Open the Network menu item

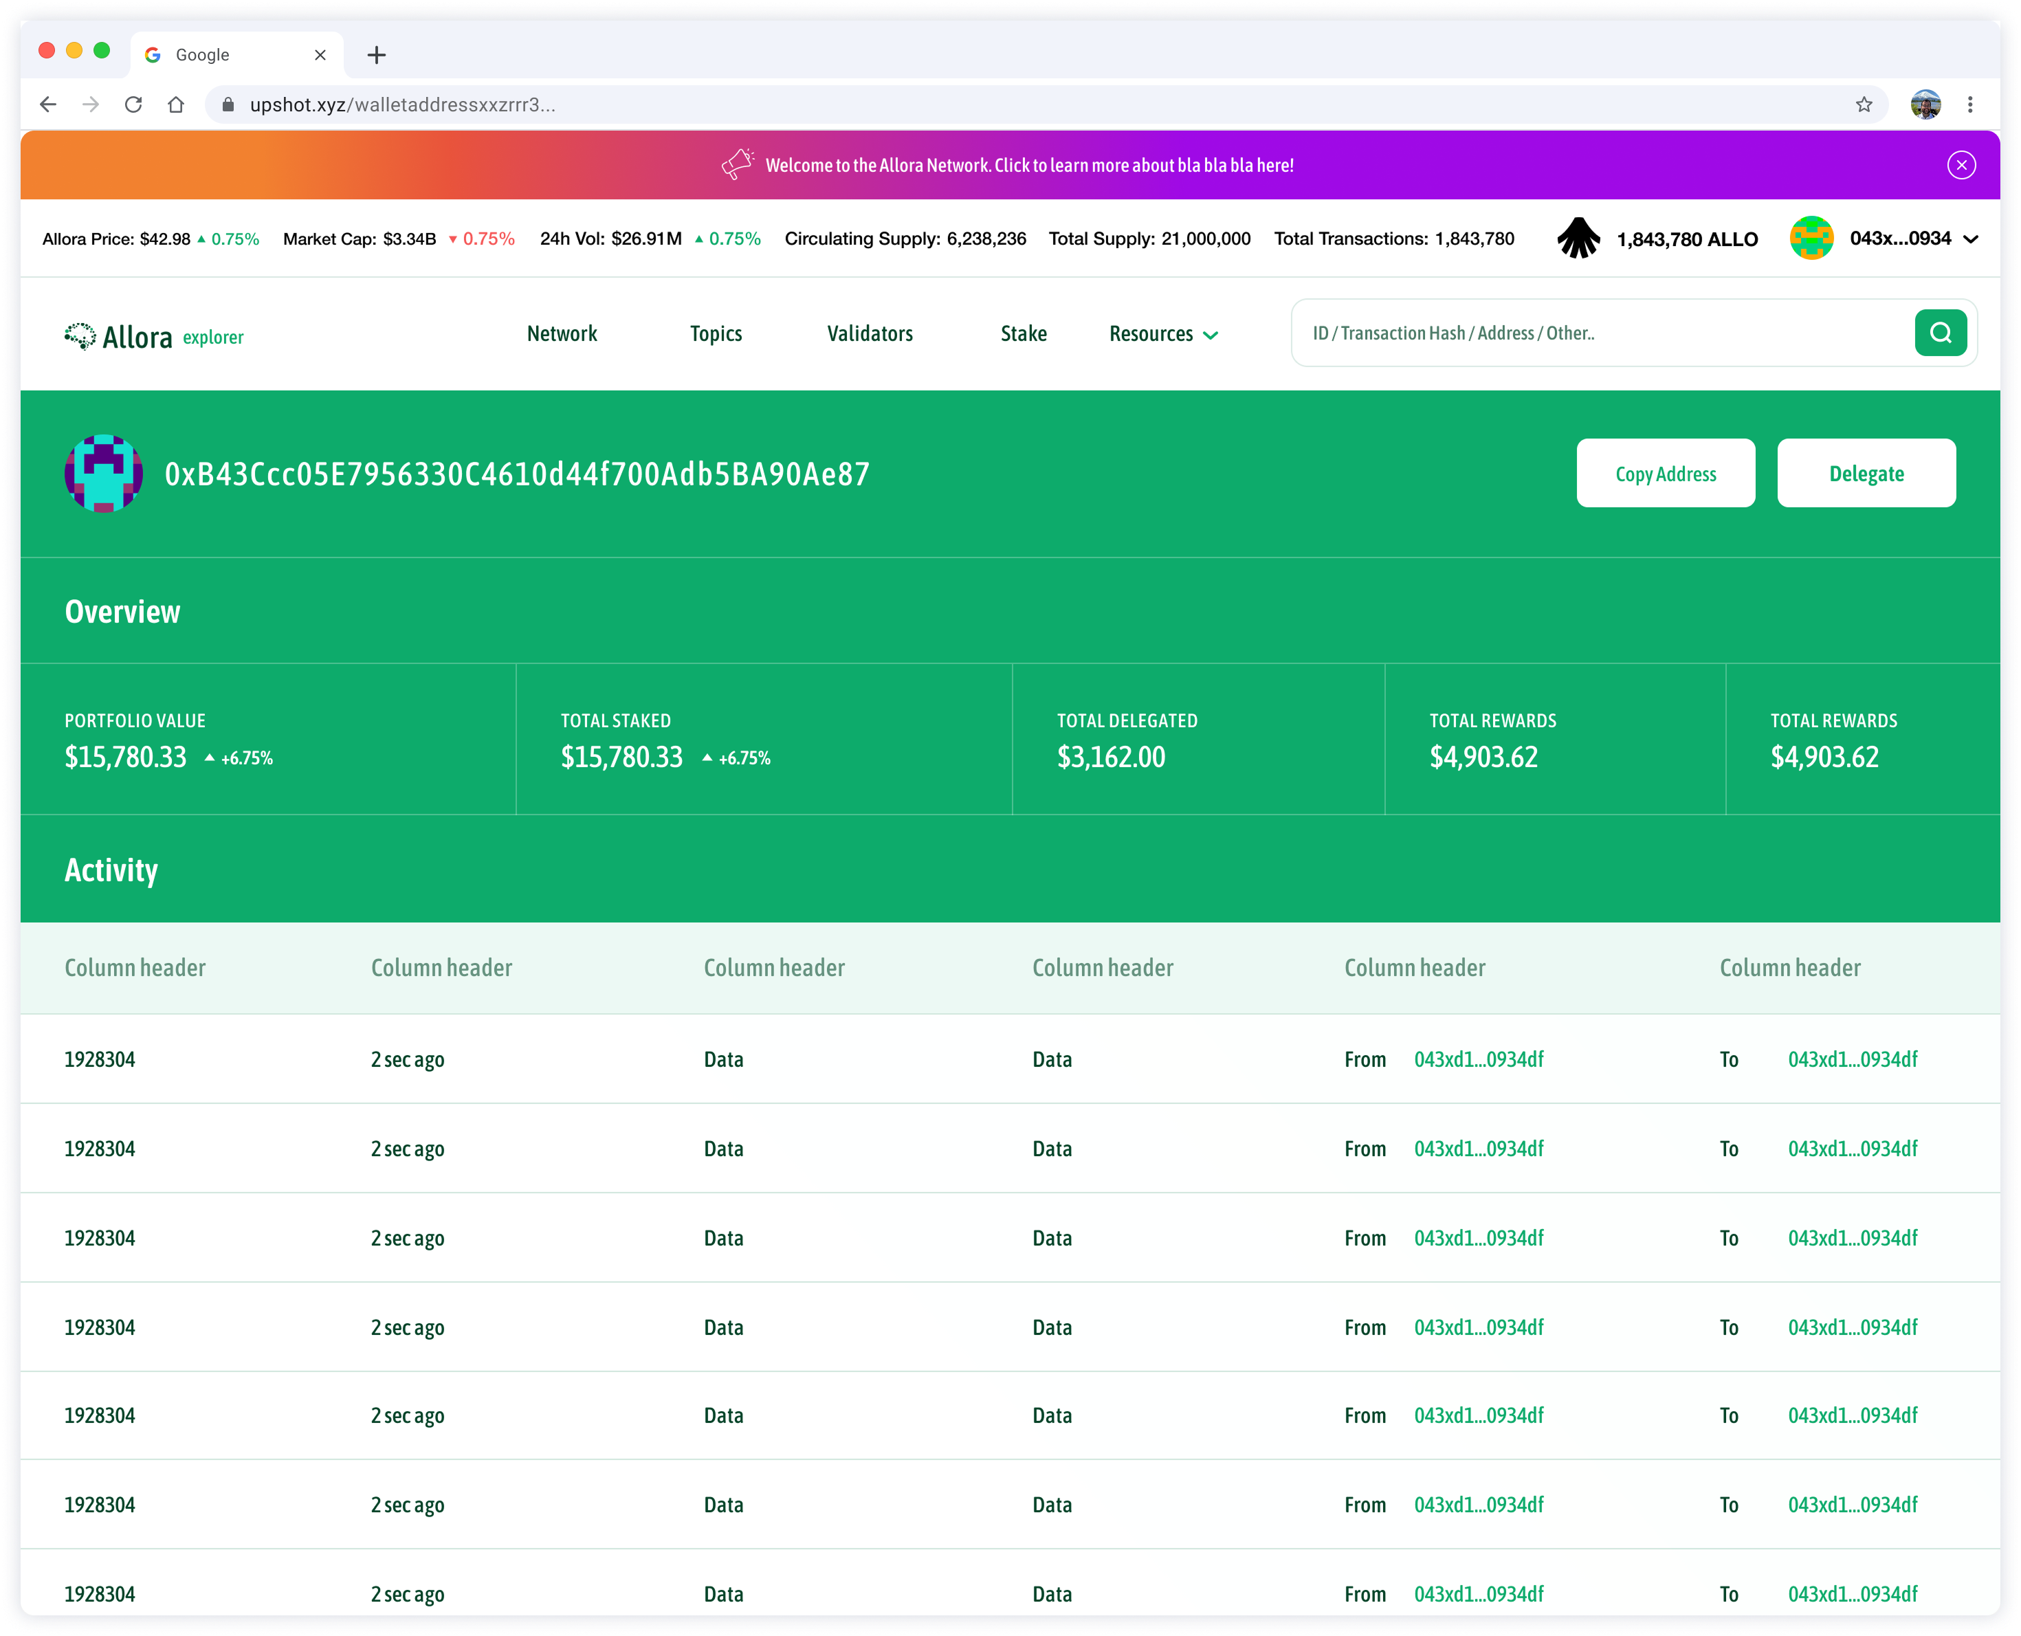tap(562, 333)
